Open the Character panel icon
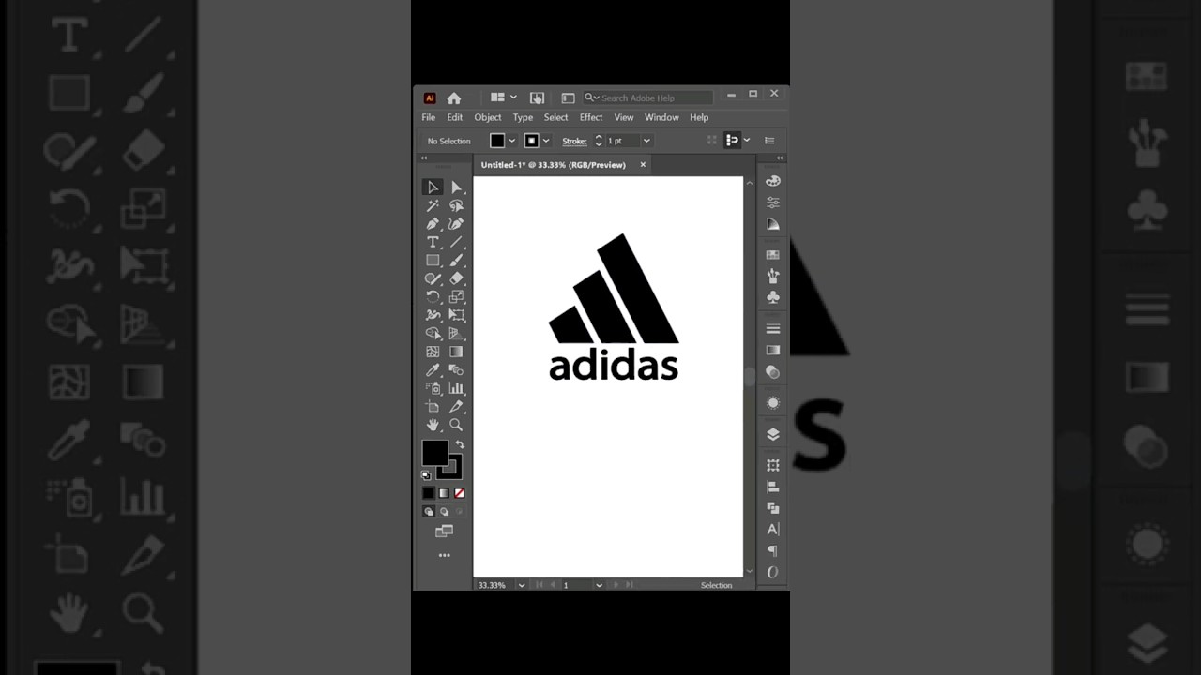The width and height of the screenshot is (1201, 675). pos(773,530)
